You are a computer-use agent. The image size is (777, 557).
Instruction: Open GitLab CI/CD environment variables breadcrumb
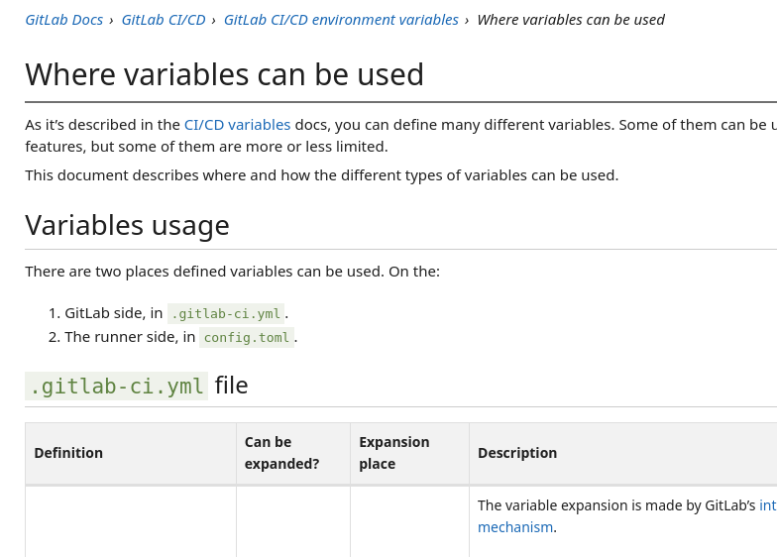341,20
